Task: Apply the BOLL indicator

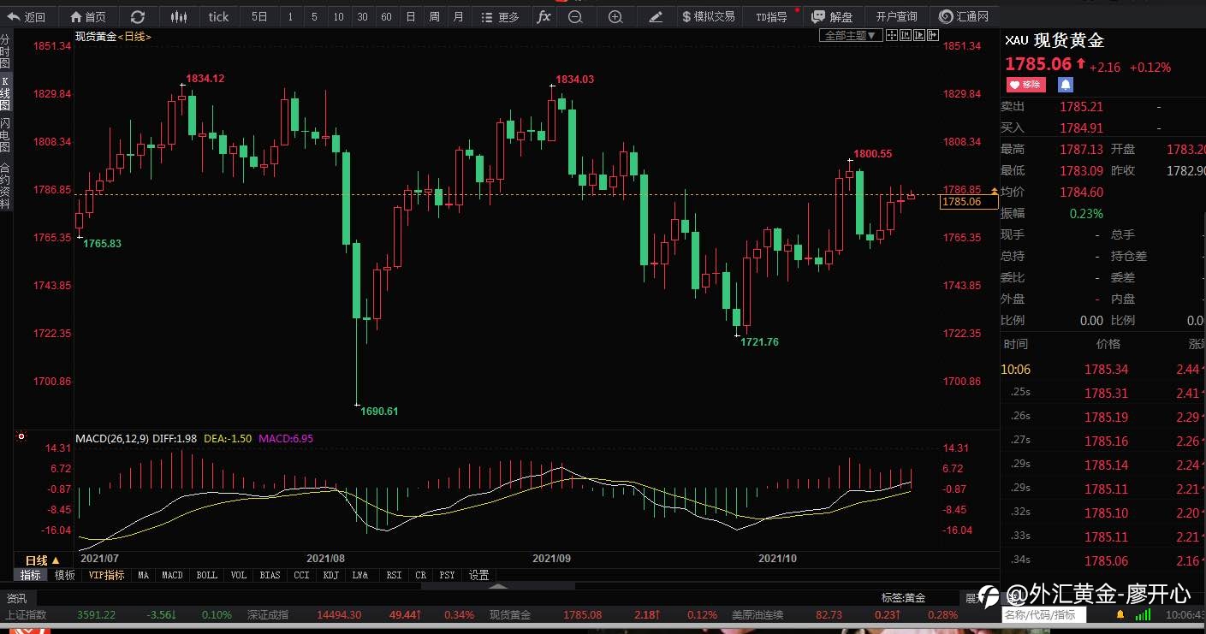Action: [x=207, y=575]
